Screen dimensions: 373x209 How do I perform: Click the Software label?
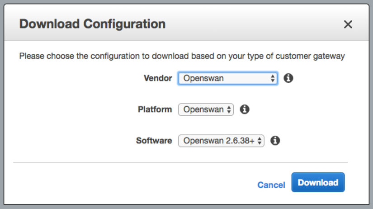click(x=154, y=141)
